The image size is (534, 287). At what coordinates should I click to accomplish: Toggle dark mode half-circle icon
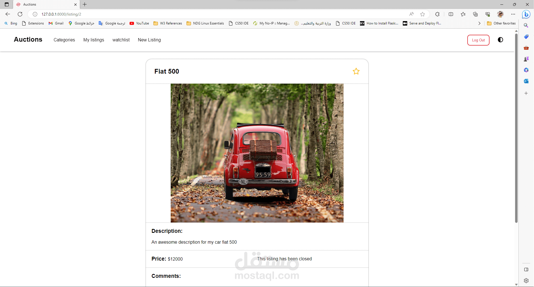coord(500,40)
